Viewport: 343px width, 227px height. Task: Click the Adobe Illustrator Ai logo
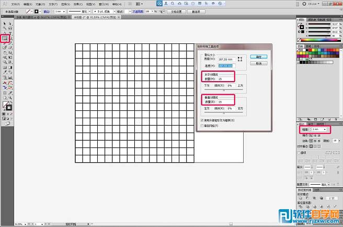[x=5, y=4]
